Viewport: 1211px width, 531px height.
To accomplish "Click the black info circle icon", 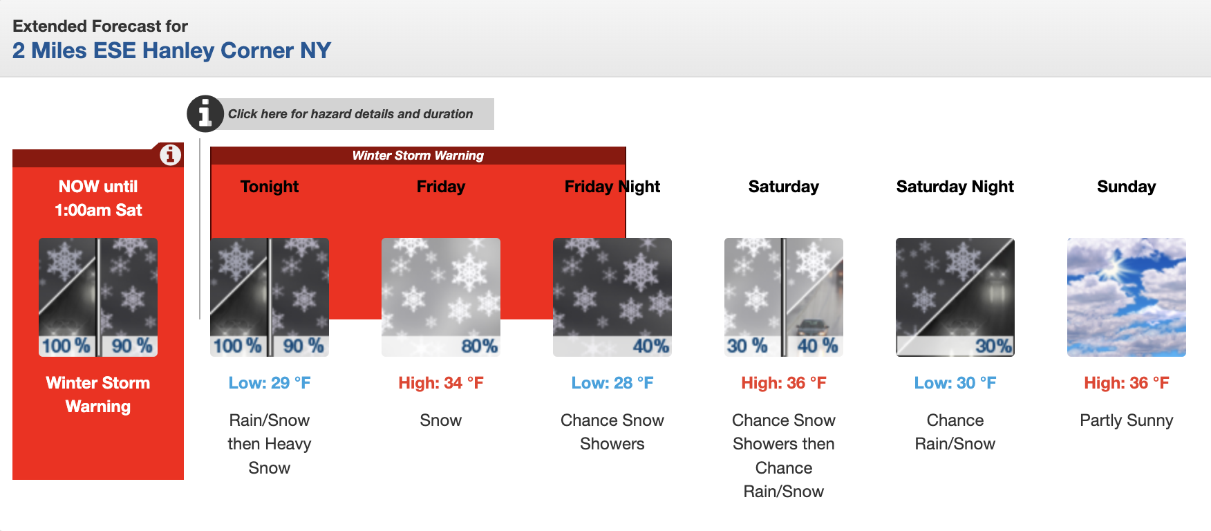I will click(x=205, y=113).
